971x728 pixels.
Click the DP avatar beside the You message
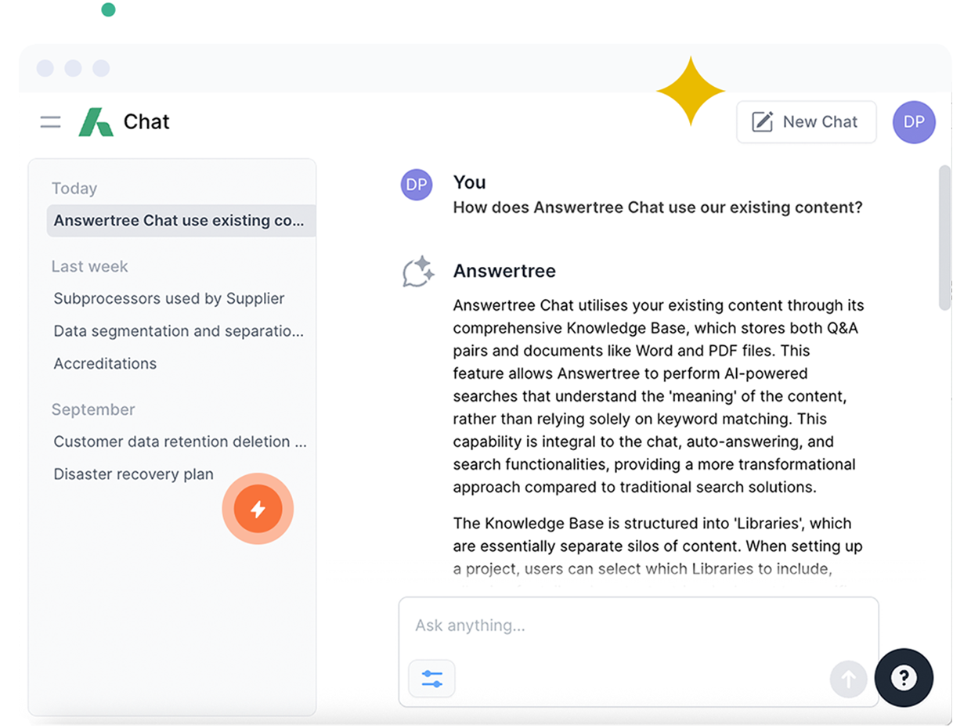click(417, 185)
